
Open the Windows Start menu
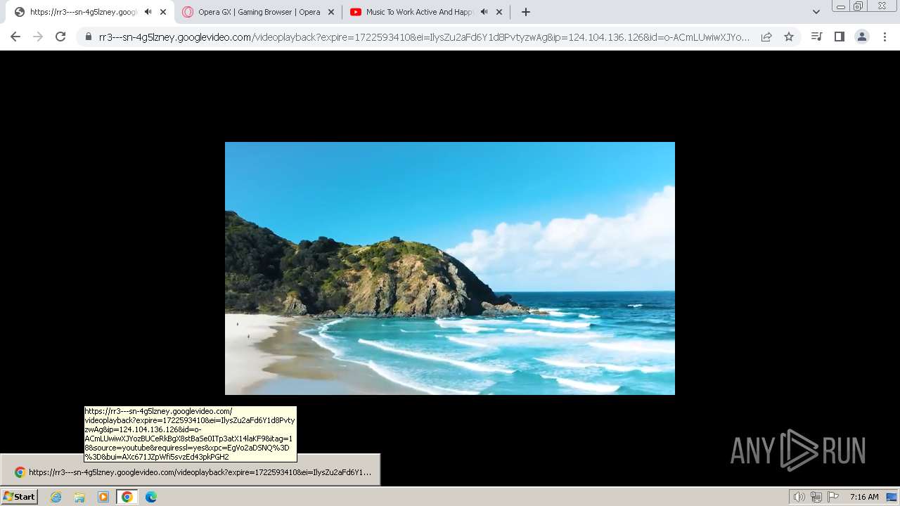[19, 497]
